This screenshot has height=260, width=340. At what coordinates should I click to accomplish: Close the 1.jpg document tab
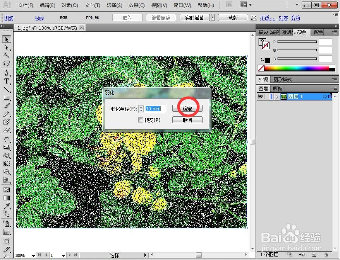81,28
